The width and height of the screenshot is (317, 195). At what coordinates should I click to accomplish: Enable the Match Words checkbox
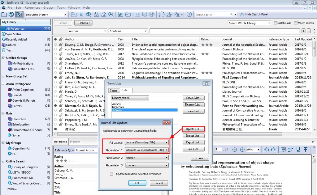296,23
